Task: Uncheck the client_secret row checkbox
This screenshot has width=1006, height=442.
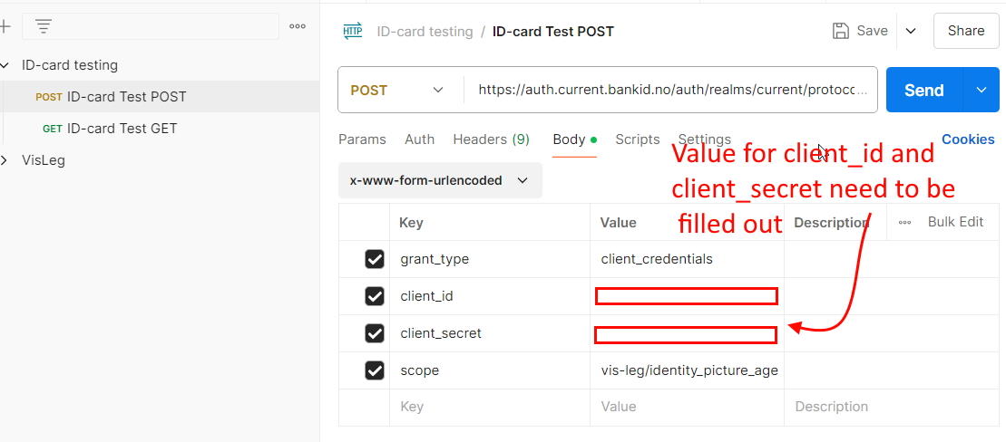Action: (x=374, y=333)
